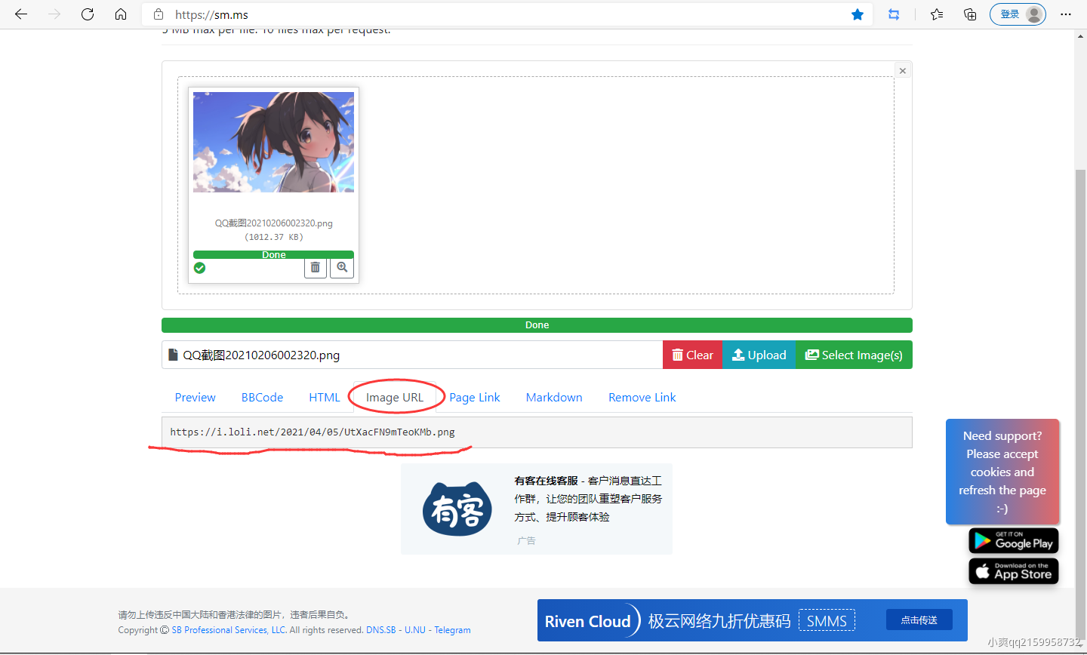Image resolution: width=1087 pixels, height=655 pixels.
Task: Click the 登录 profile button
Action: pyautogui.click(x=1018, y=14)
